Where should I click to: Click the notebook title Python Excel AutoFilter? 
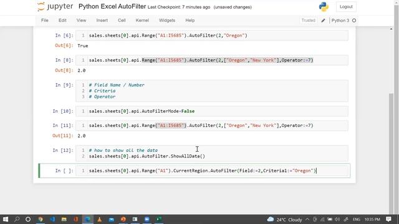coord(112,7)
